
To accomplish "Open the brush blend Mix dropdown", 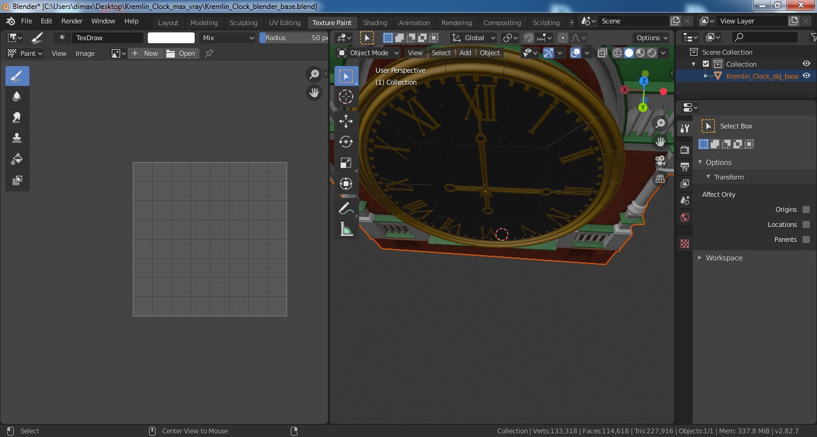I will click(x=228, y=38).
